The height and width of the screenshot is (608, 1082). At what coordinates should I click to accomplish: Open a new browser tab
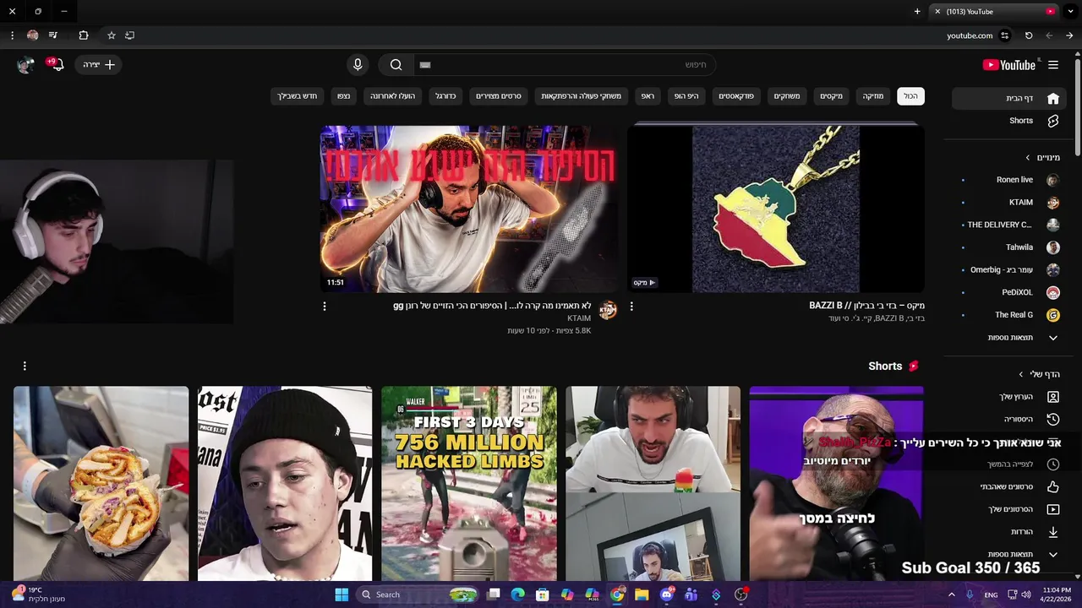coord(917,12)
